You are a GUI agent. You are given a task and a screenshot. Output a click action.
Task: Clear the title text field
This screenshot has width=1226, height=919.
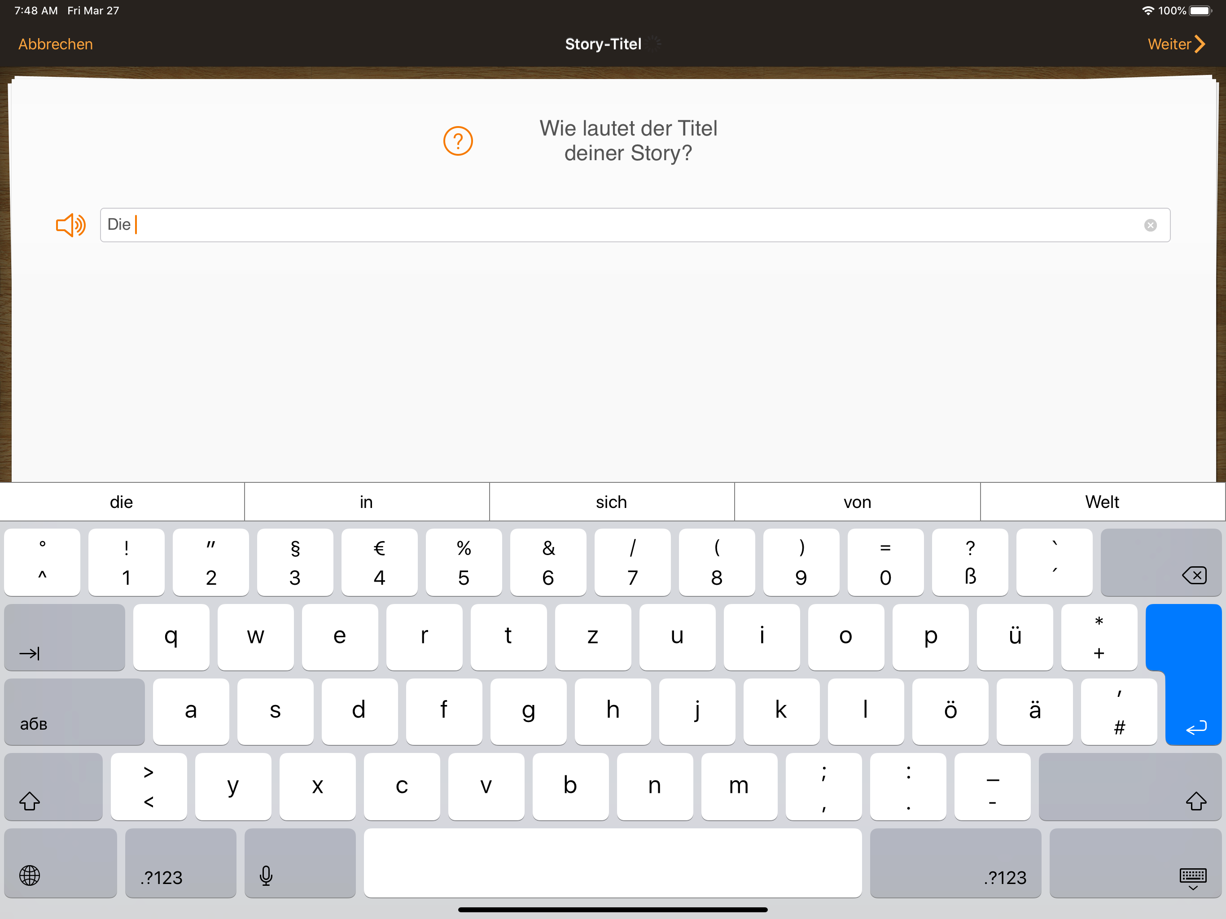click(1150, 225)
